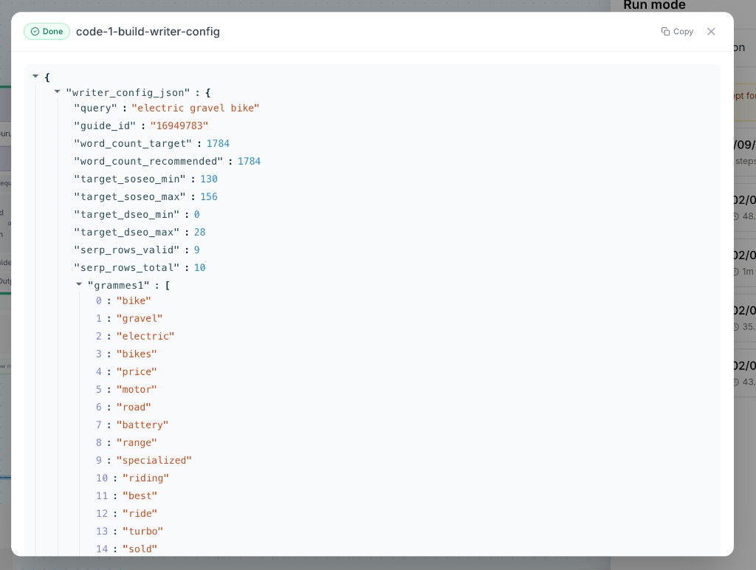Select array item 2 "electric"
The height and width of the screenshot is (570, 756).
coord(145,336)
